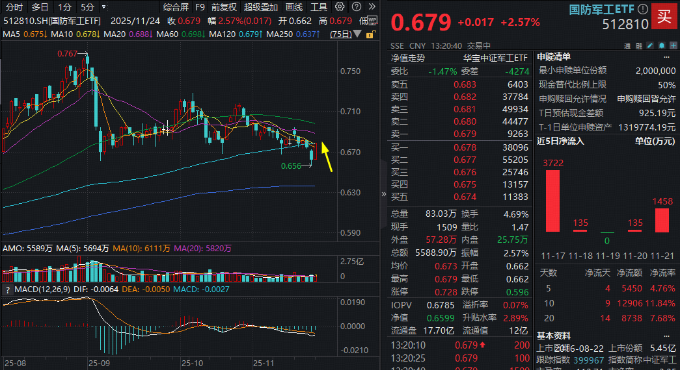Open chart settings gear icon
The width and height of the screenshot is (680, 370).
point(340,7)
